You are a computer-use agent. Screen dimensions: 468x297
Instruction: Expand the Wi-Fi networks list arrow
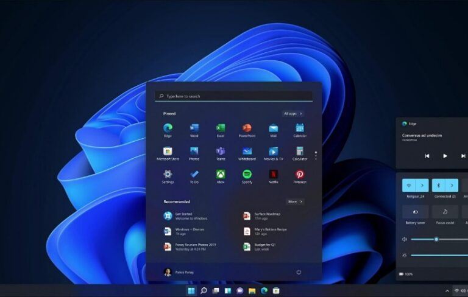pos(422,185)
